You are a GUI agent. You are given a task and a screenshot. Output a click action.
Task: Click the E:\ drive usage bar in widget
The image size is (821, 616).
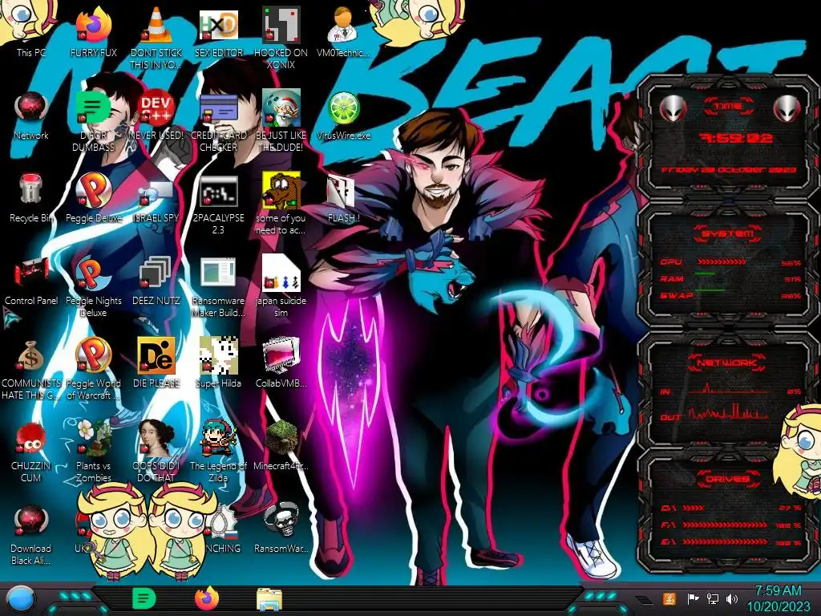point(725,541)
